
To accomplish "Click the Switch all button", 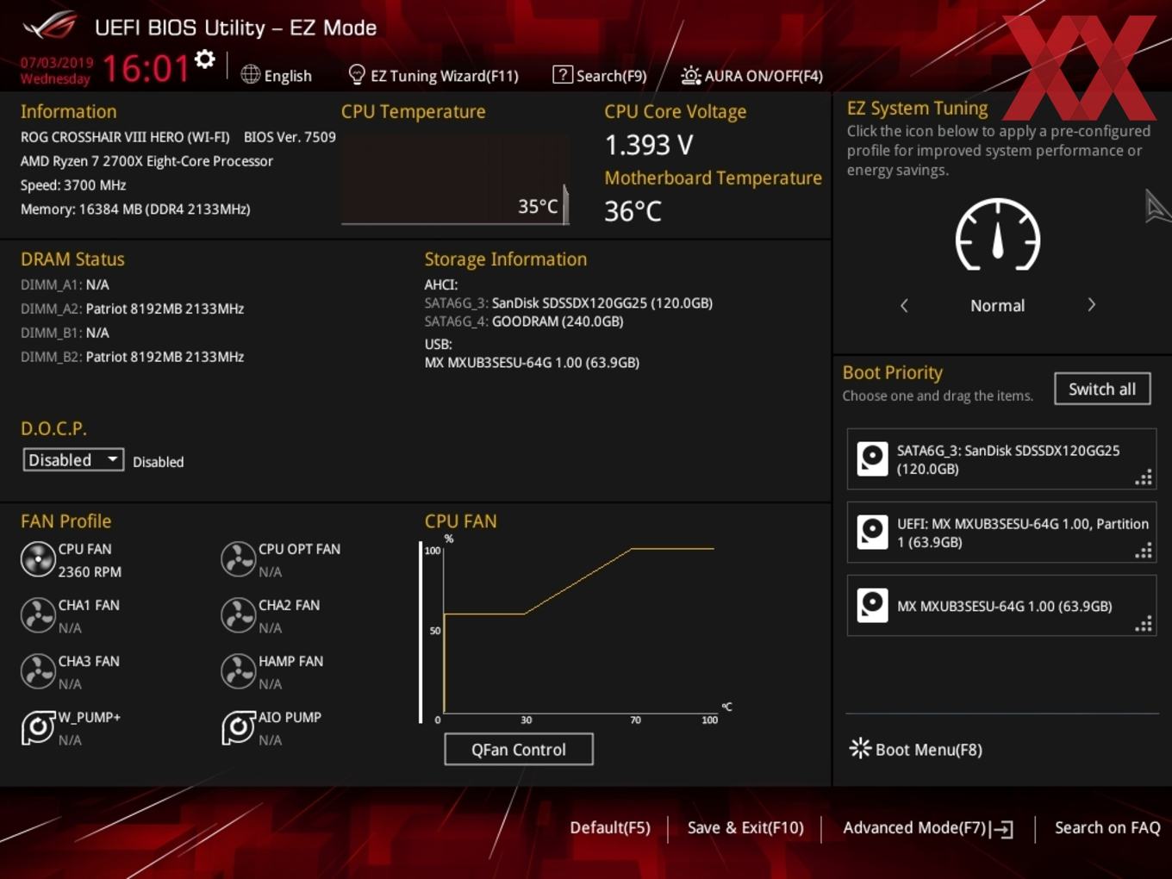I will [1102, 389].
